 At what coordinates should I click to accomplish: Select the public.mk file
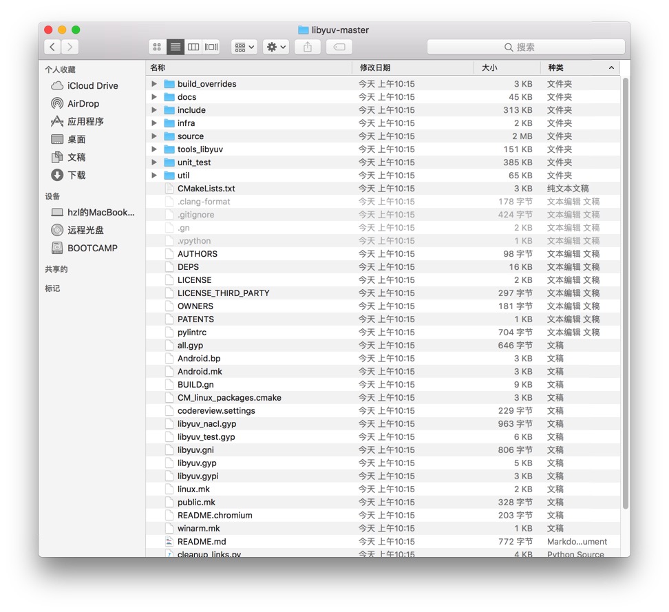383,503
